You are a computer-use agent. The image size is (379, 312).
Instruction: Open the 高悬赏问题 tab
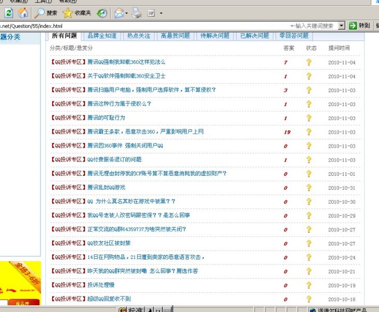click(175, 36)
